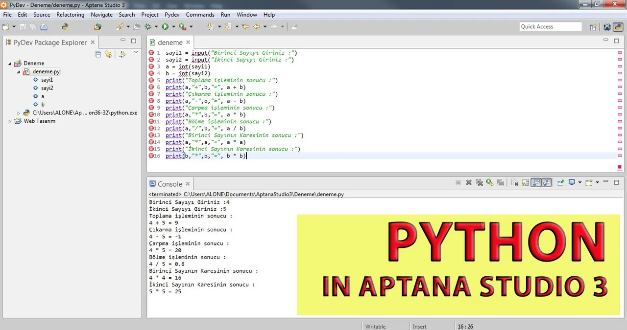Open the Back history dropdown arrow
Viewport: 627px width, 330px height.
pos(265,27)
